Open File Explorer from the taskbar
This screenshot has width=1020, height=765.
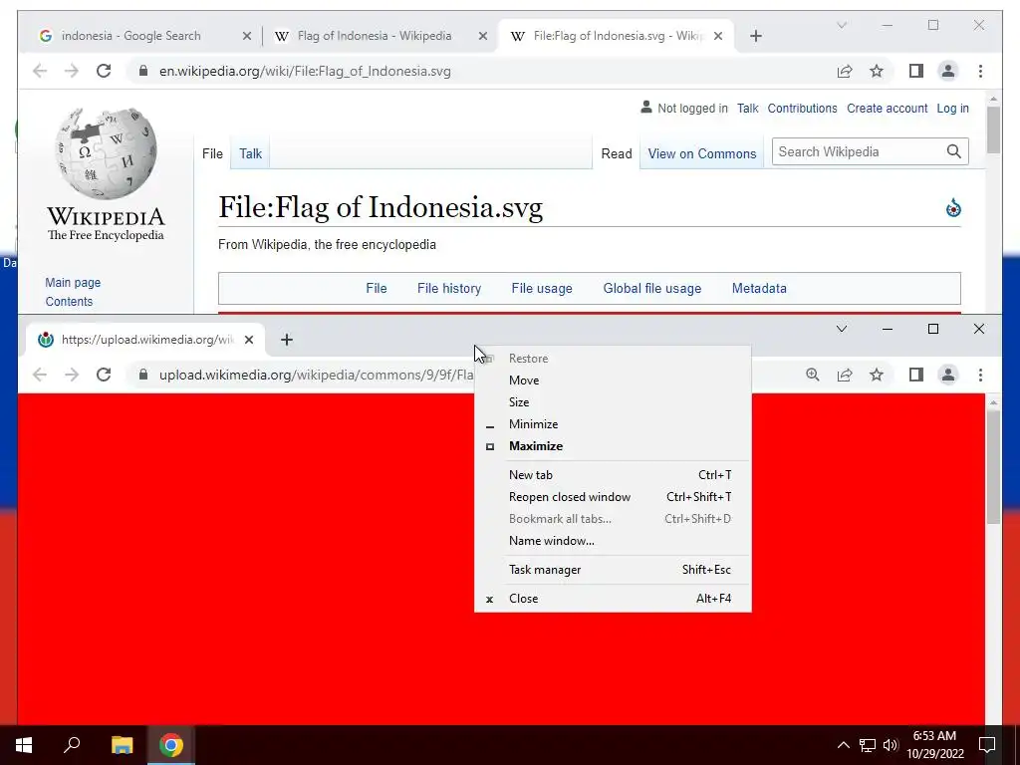(x=122, y=745)
